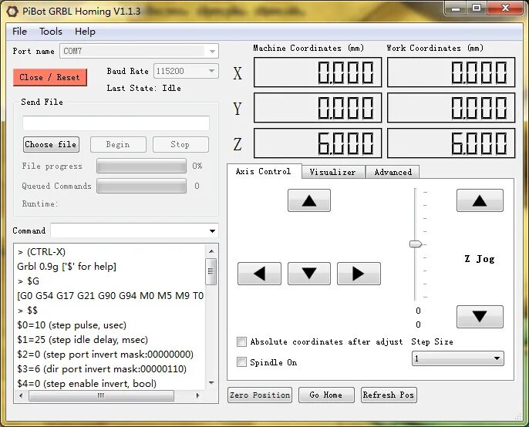This screenshot has height=427, width=529.
Task: Click console line '[G0 G54 G17 G21 G90'
Action: (x=110, y=296)
